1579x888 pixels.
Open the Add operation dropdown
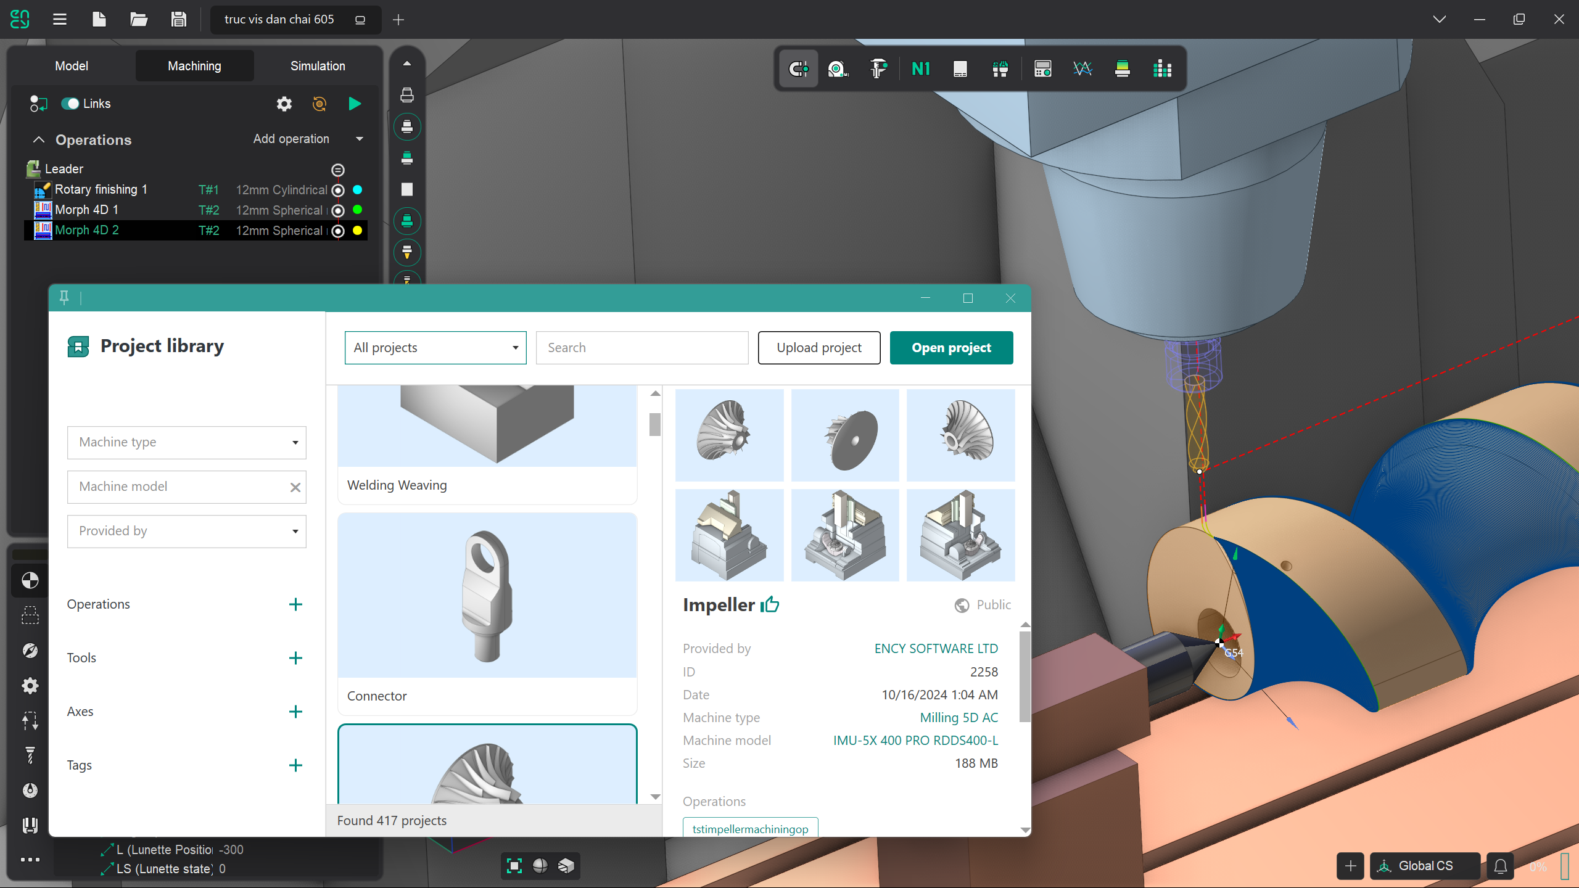click(x=360, y=139)
